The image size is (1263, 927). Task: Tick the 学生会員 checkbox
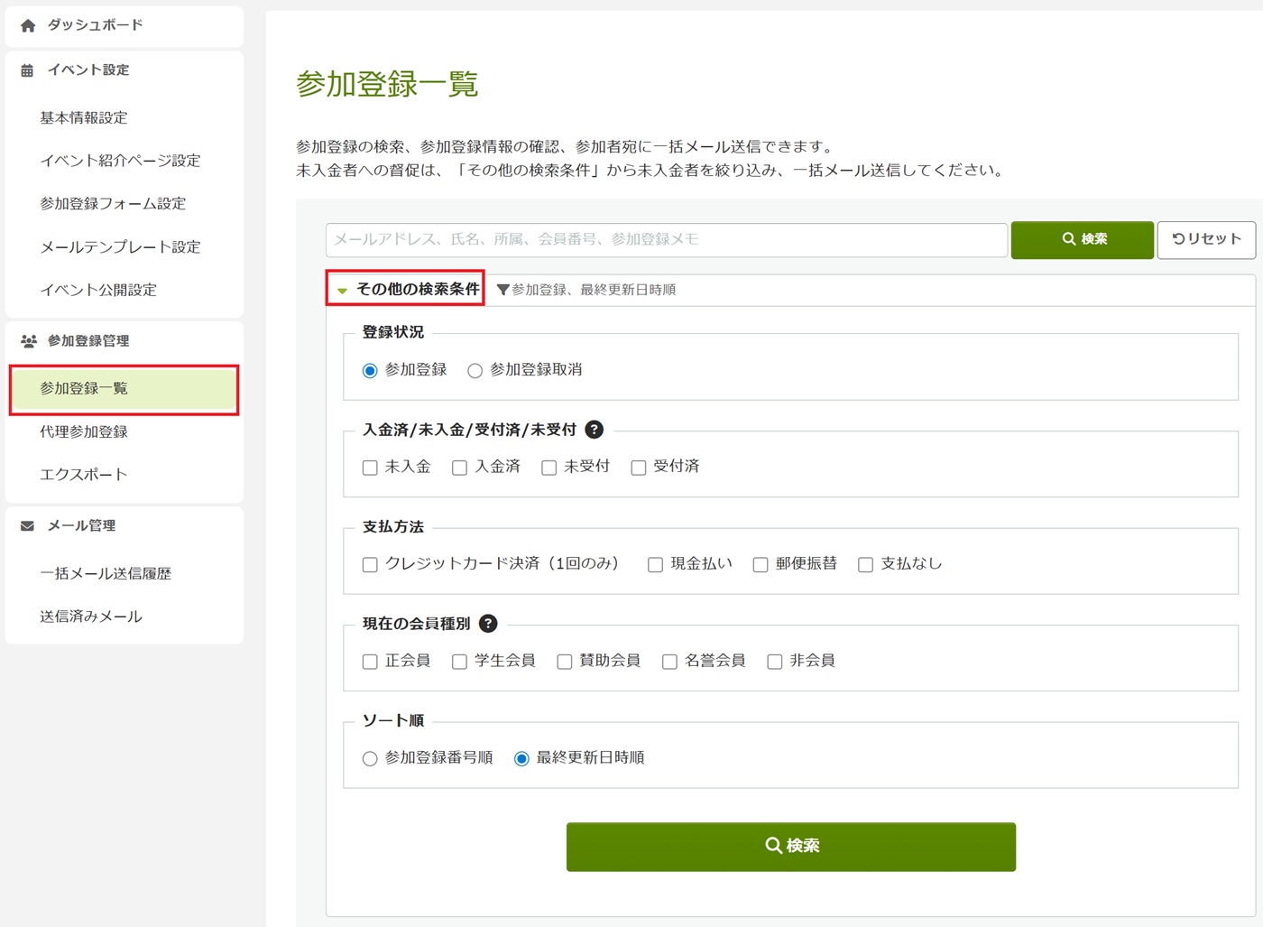click(x=459, y=662)
